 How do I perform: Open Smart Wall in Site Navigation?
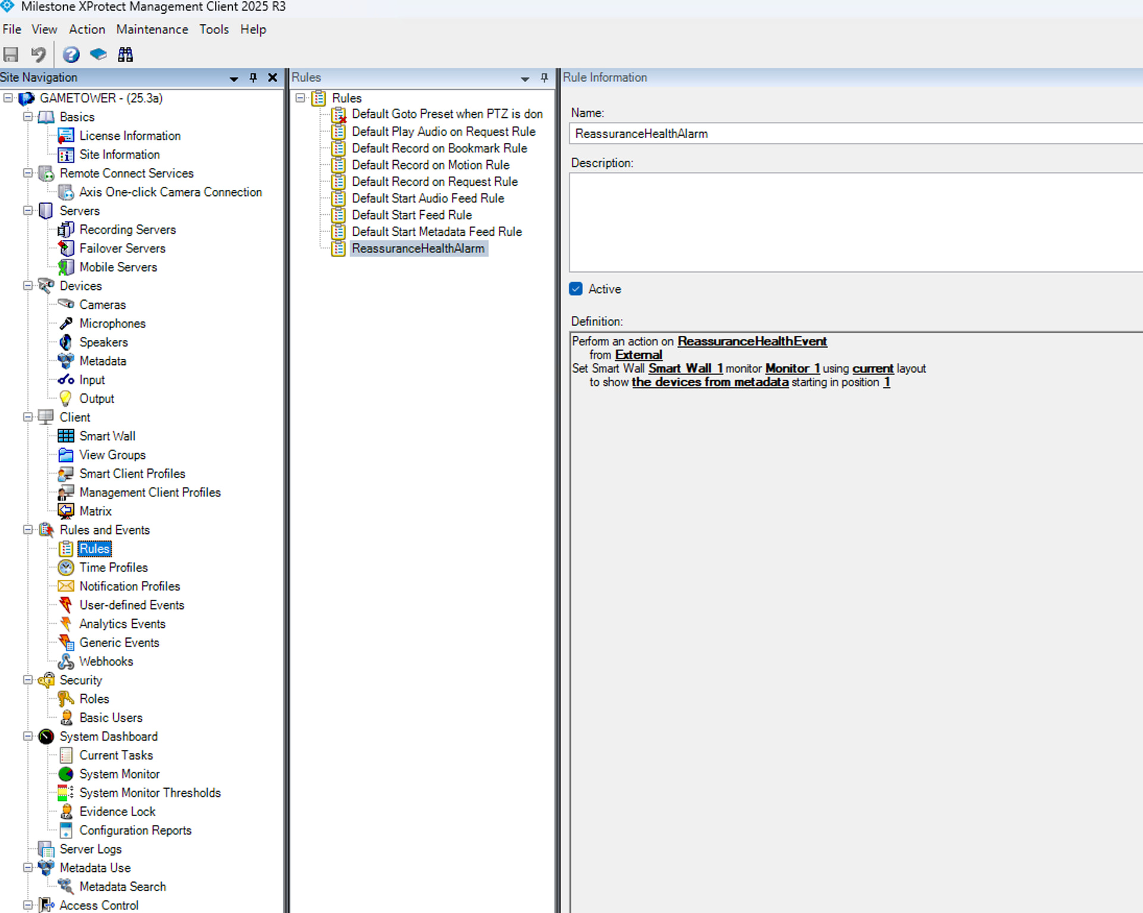pyautogui.click(x=107, y=436)
